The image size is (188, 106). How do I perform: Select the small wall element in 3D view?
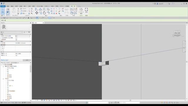pos(104,64)
